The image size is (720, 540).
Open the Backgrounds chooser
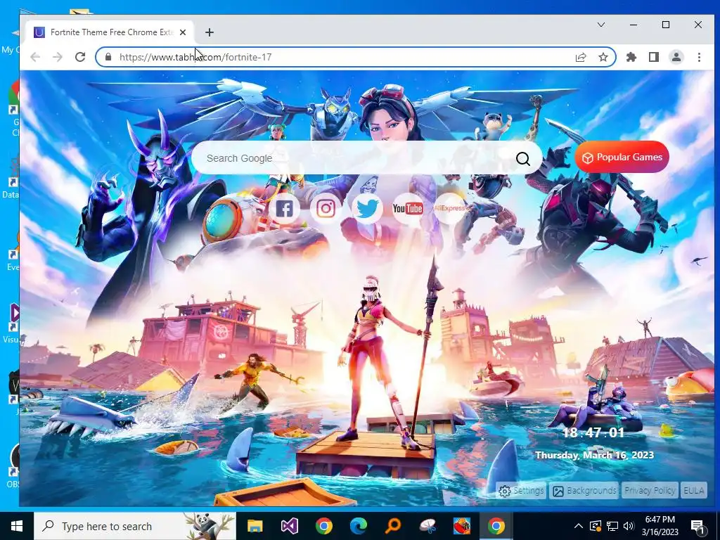click(584, 490)
